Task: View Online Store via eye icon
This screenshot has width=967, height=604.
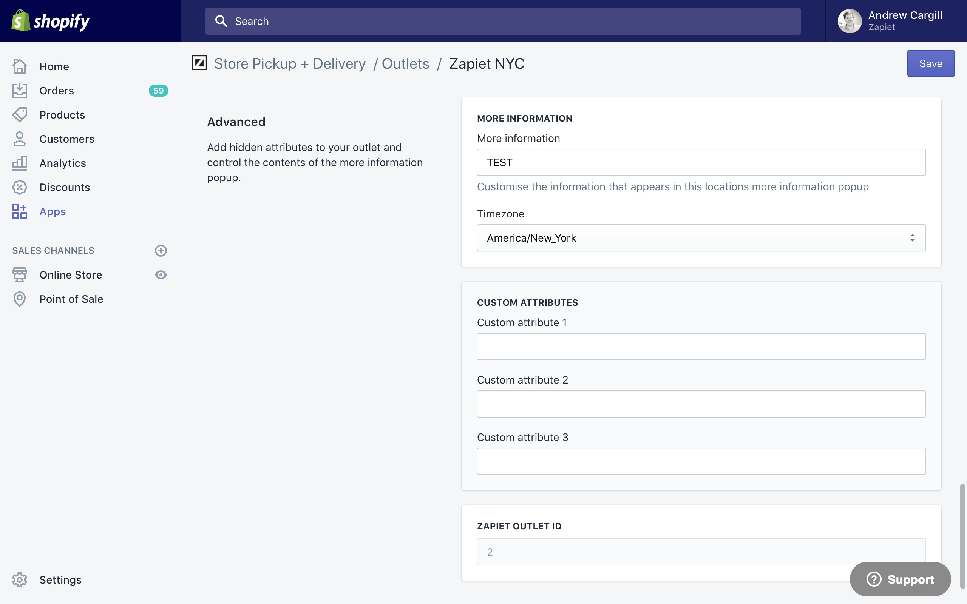Action: [161, 275]
